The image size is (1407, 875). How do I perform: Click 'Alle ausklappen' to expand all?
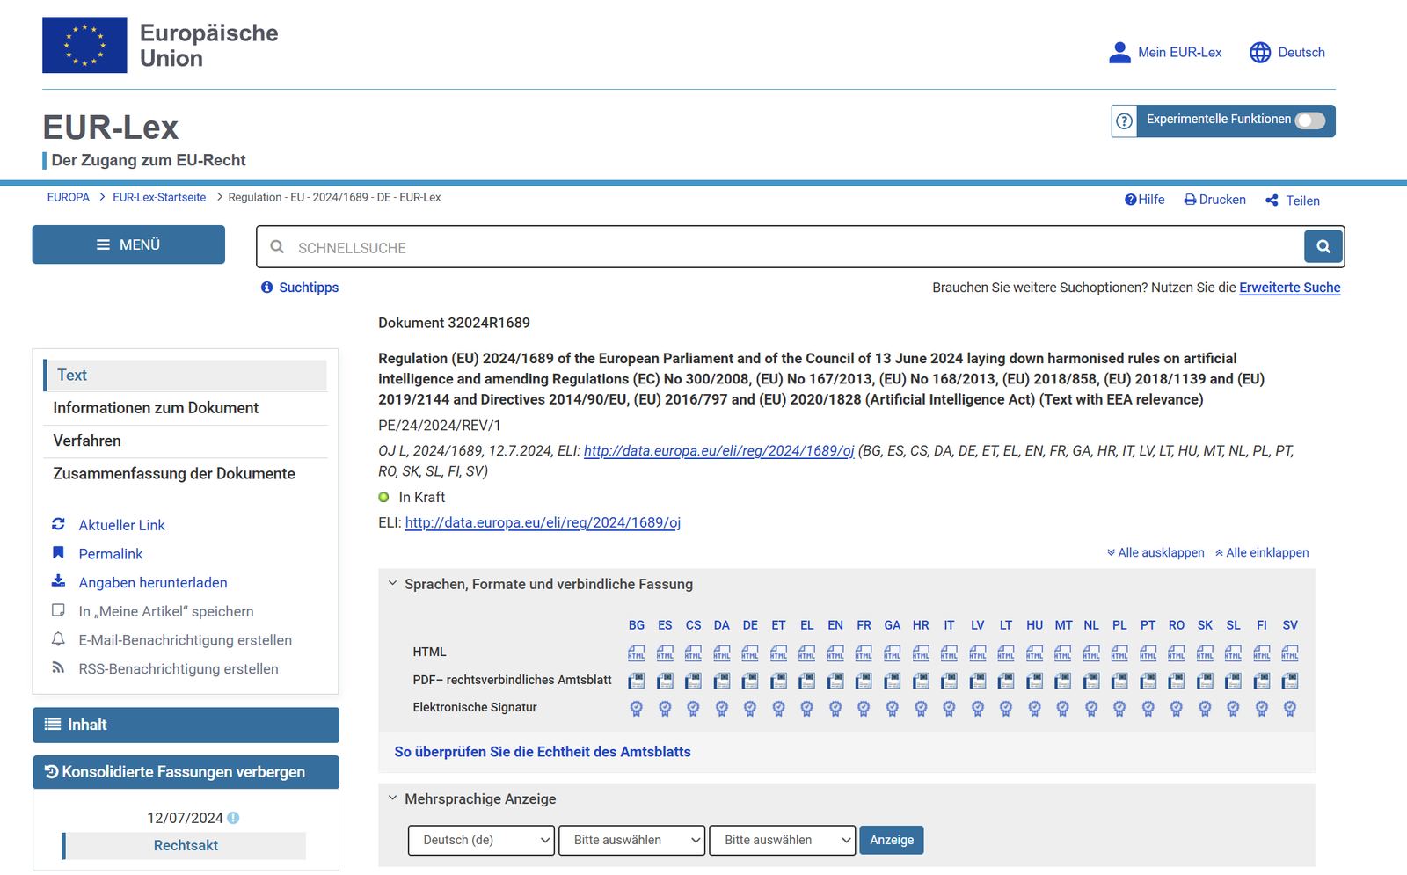click(1155, 552)
